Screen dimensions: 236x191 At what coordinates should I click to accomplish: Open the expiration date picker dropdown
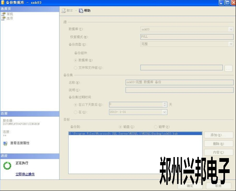164,112
